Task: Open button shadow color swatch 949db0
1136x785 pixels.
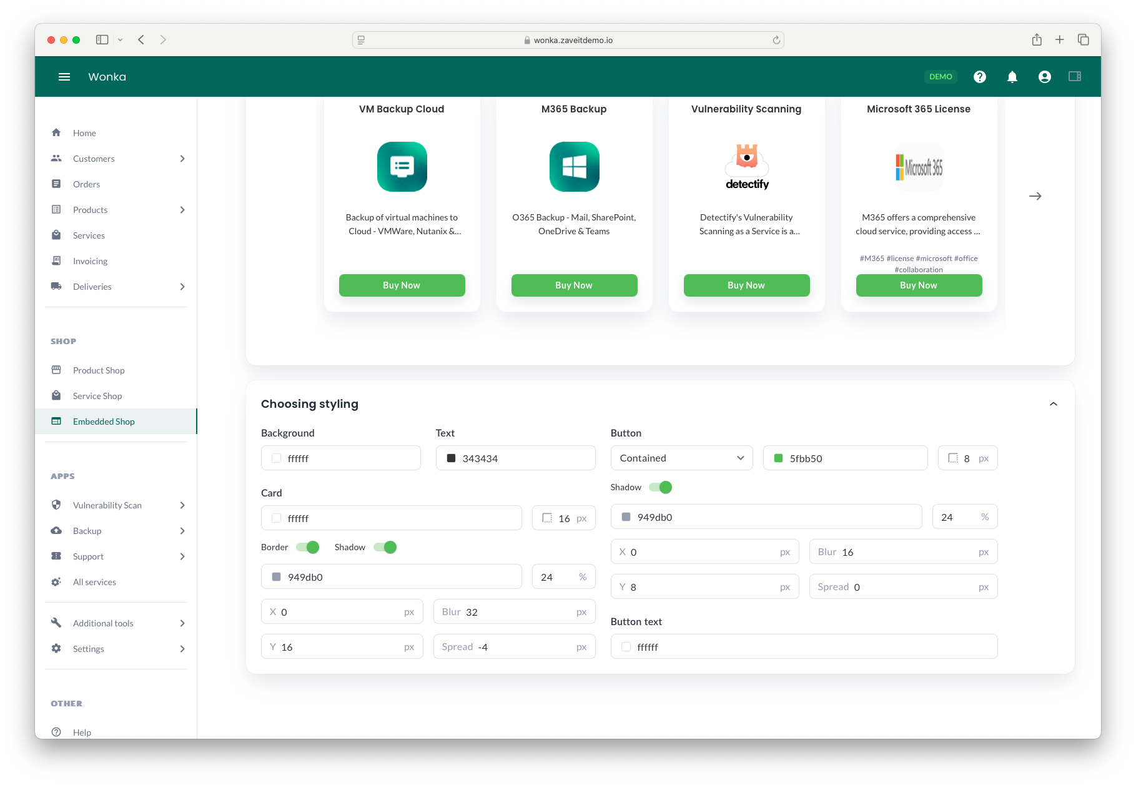Action: [x=626, y=517]
